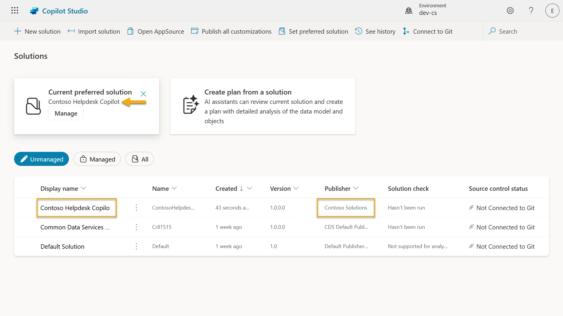The width and height of the screenshot is (563, 316).
Task: Click the Environment globe icon
Action: tap(409, 11)
